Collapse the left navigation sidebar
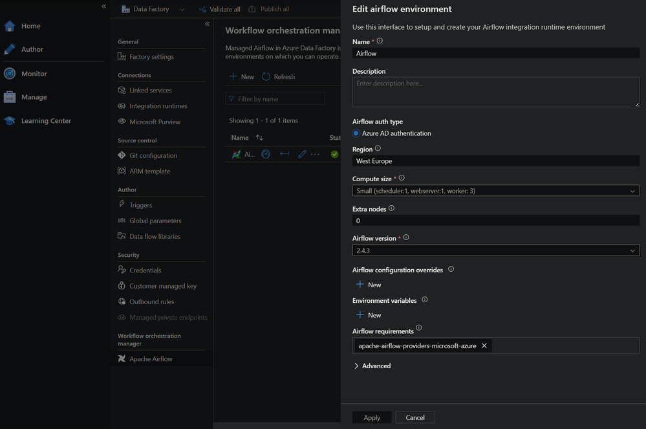 click(103, 6)
